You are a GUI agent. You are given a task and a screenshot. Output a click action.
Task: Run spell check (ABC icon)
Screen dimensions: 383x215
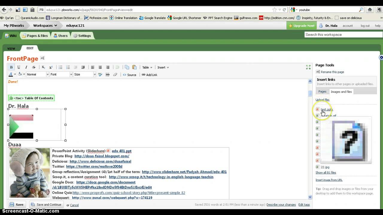100,75
